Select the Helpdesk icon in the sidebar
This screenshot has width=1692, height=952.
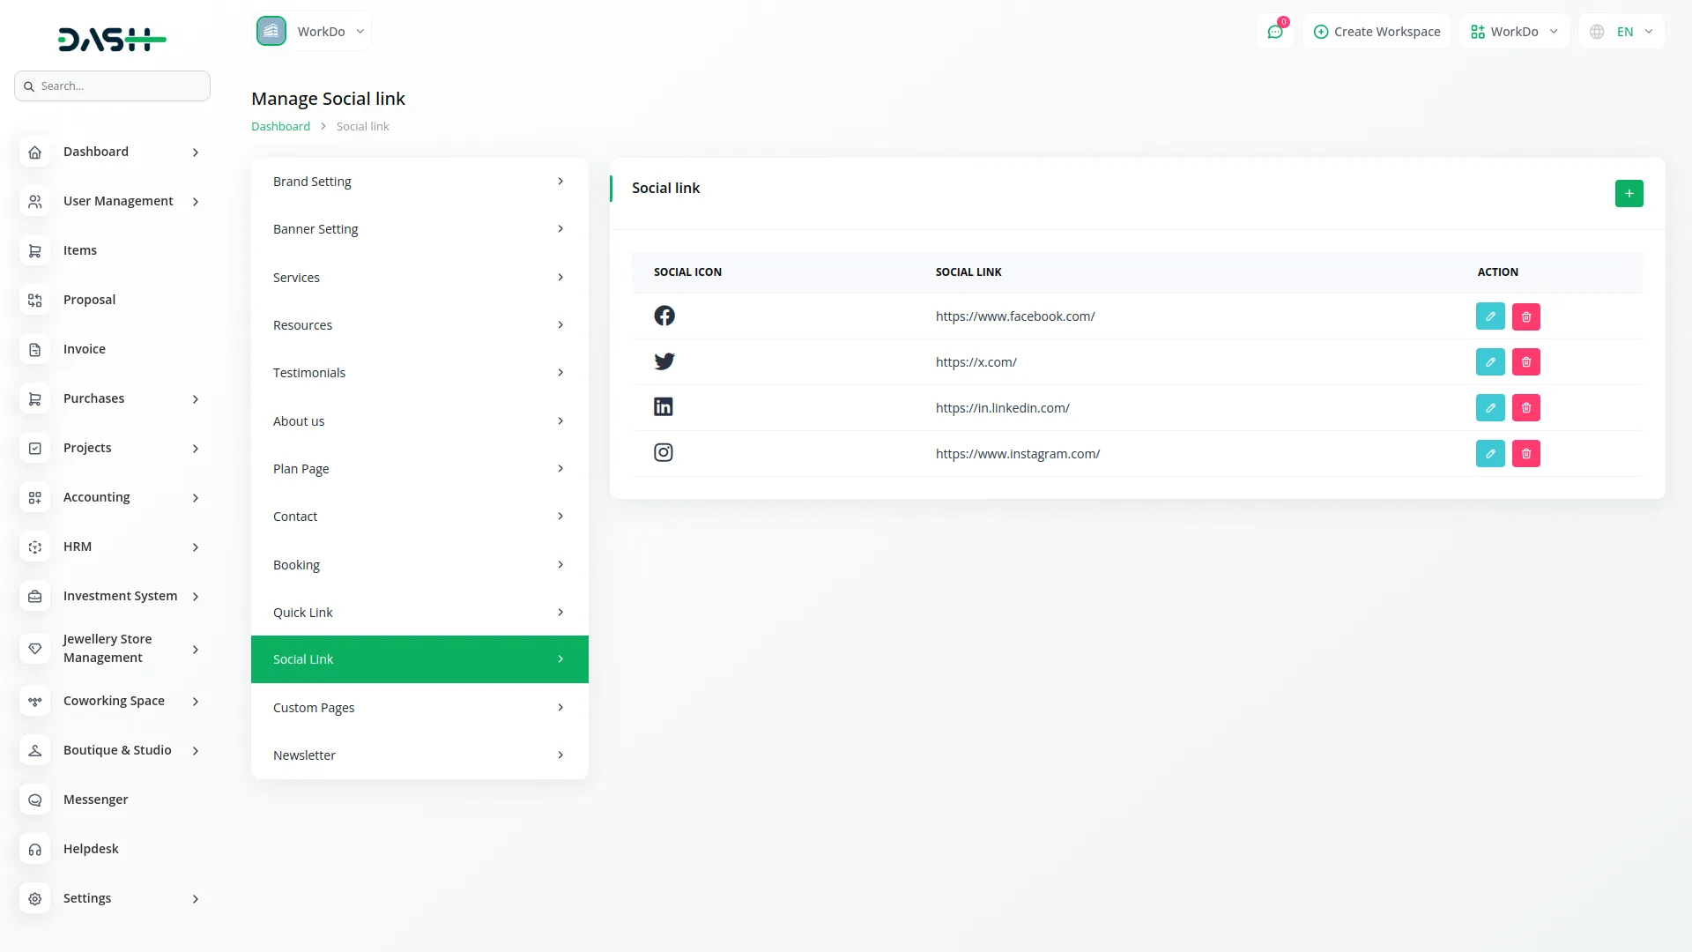click(x=34, y=849)
